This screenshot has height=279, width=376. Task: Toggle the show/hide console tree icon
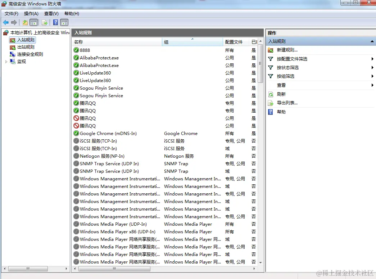pos(34,23)
